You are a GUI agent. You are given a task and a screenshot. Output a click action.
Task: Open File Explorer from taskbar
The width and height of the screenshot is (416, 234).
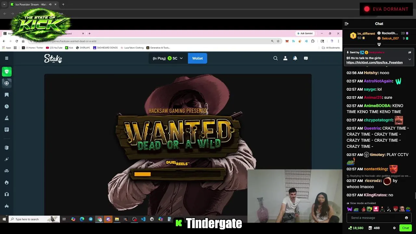pyautogui.click(x=117, y=219)
